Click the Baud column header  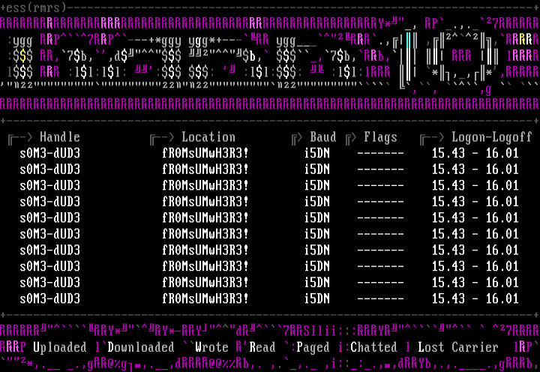click(x=323, y=137)
